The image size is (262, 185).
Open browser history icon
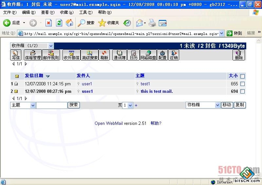[x=127, y=23]
